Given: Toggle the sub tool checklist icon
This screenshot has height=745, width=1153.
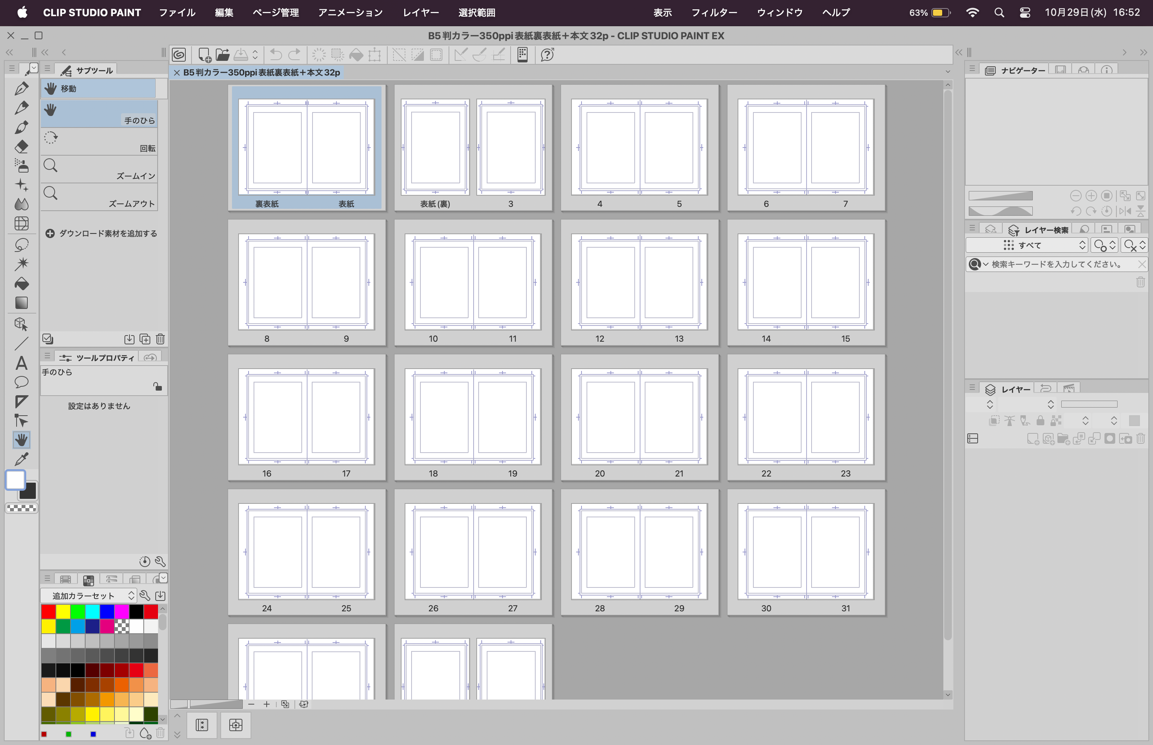Looking at the screenshot, I should click(x=47, y=339).
